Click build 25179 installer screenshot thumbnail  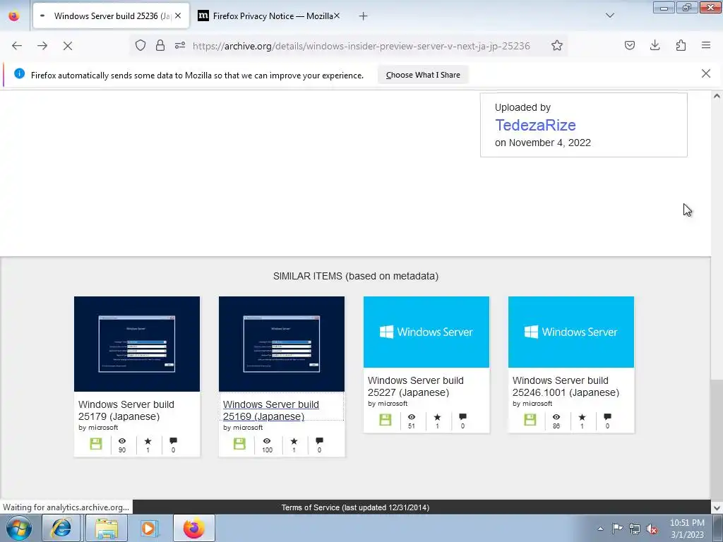pos(137,344)
